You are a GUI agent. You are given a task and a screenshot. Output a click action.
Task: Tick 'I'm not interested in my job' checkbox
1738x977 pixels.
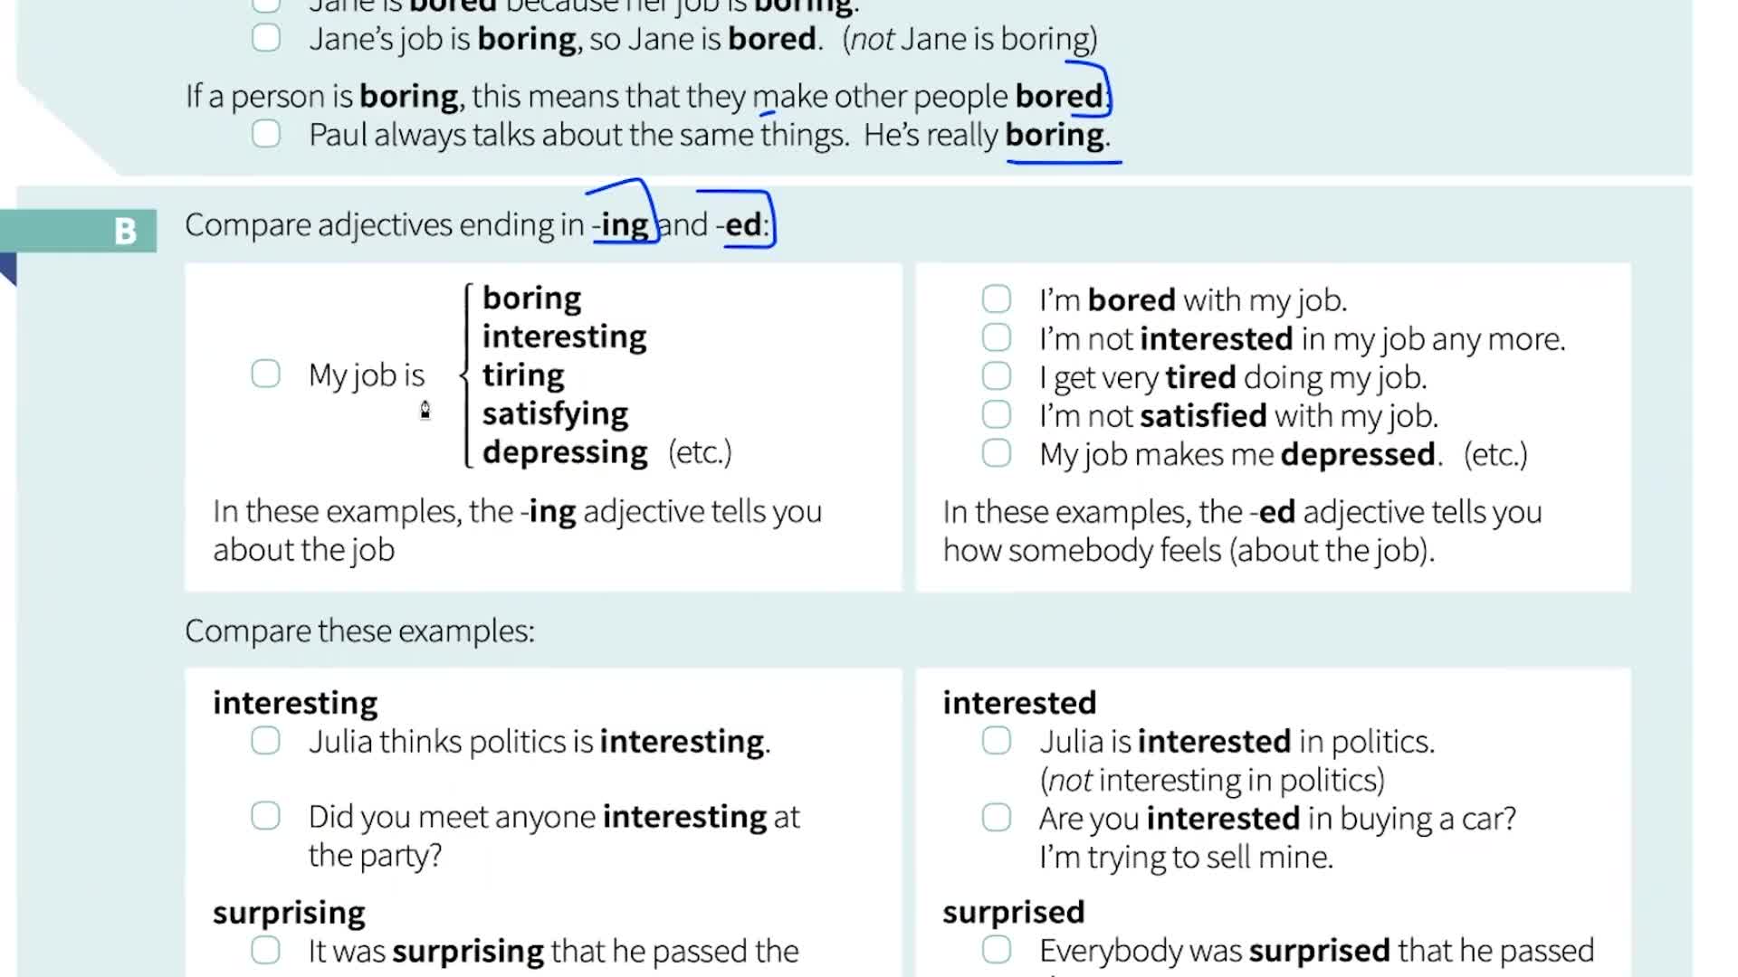[996, 337]
